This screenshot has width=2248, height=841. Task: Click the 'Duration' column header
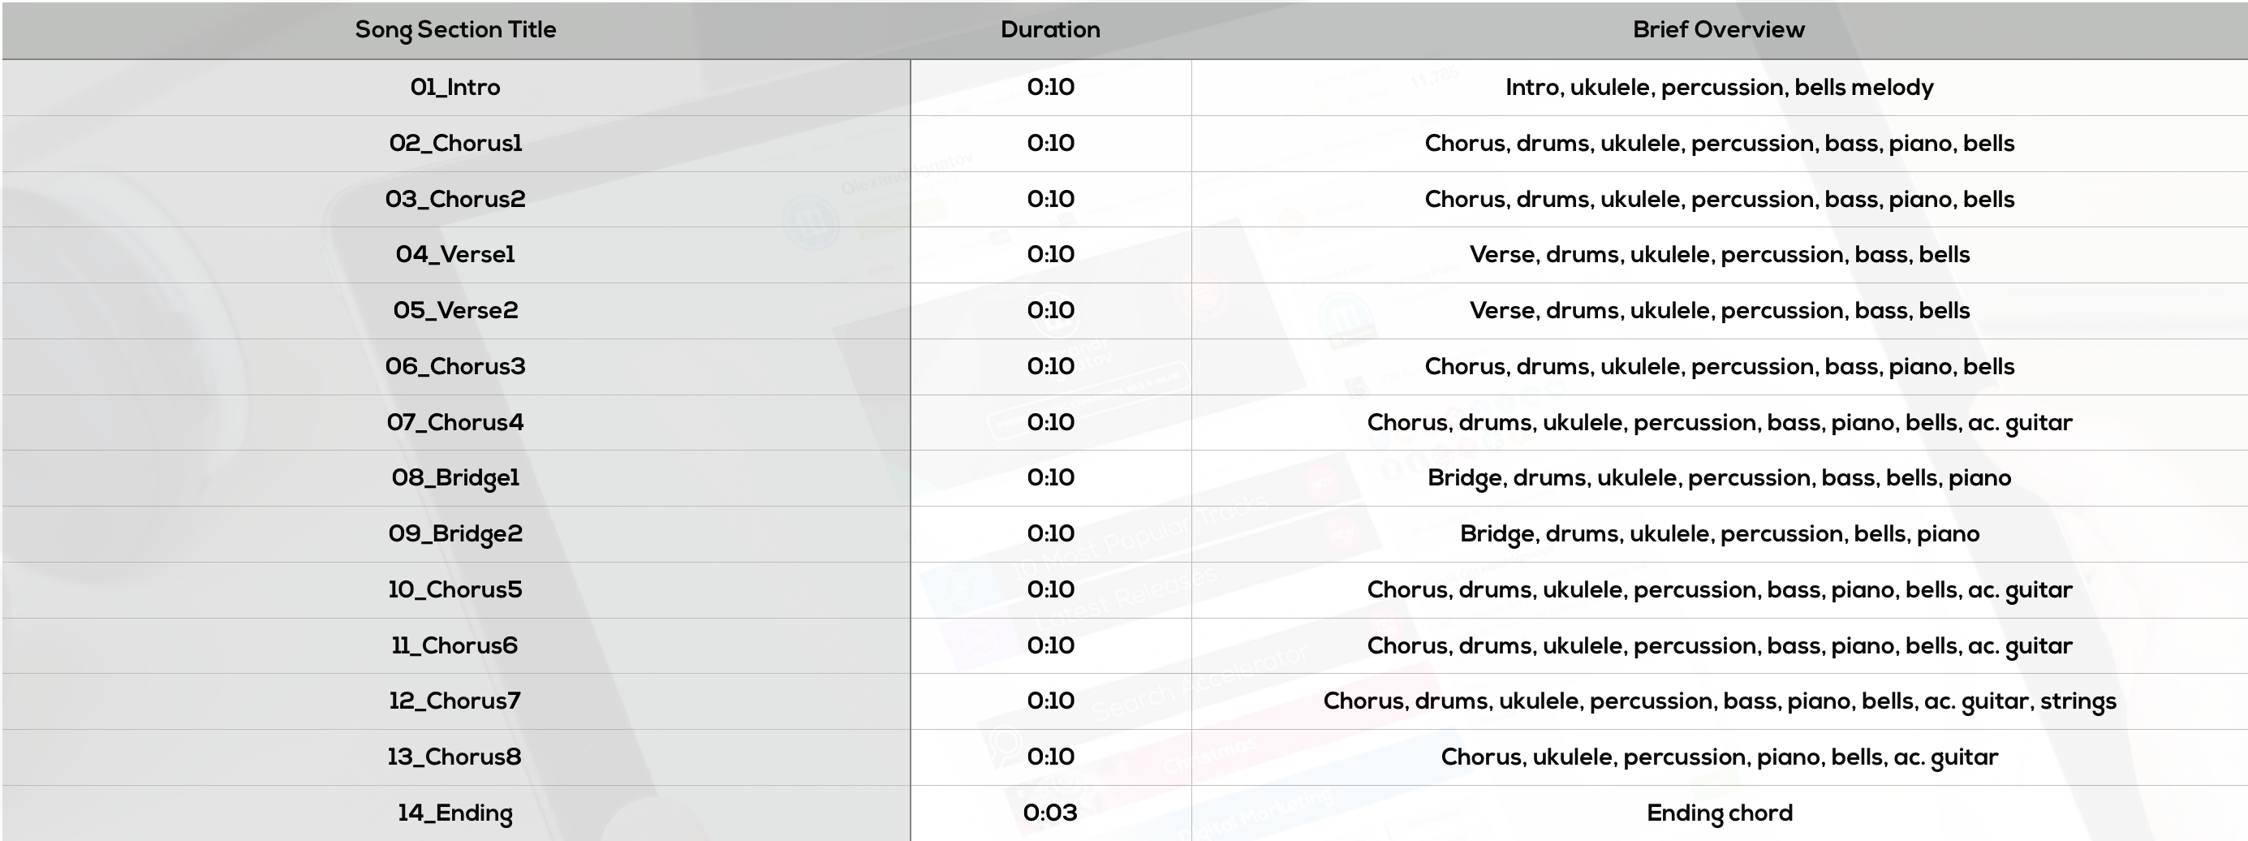click(x=1050, y=30)
